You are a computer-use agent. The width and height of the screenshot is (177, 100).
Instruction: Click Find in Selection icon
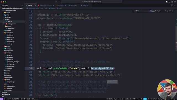tap(170, 11)
